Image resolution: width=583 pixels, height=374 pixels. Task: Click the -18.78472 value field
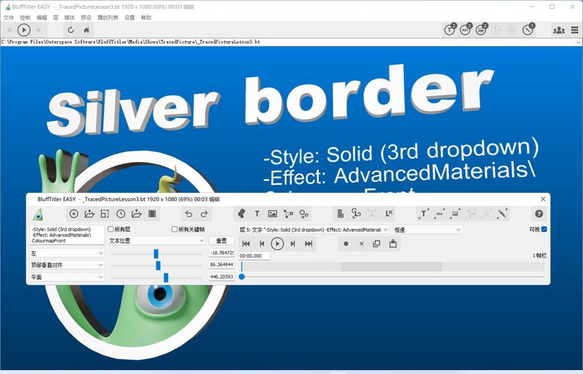222,253
